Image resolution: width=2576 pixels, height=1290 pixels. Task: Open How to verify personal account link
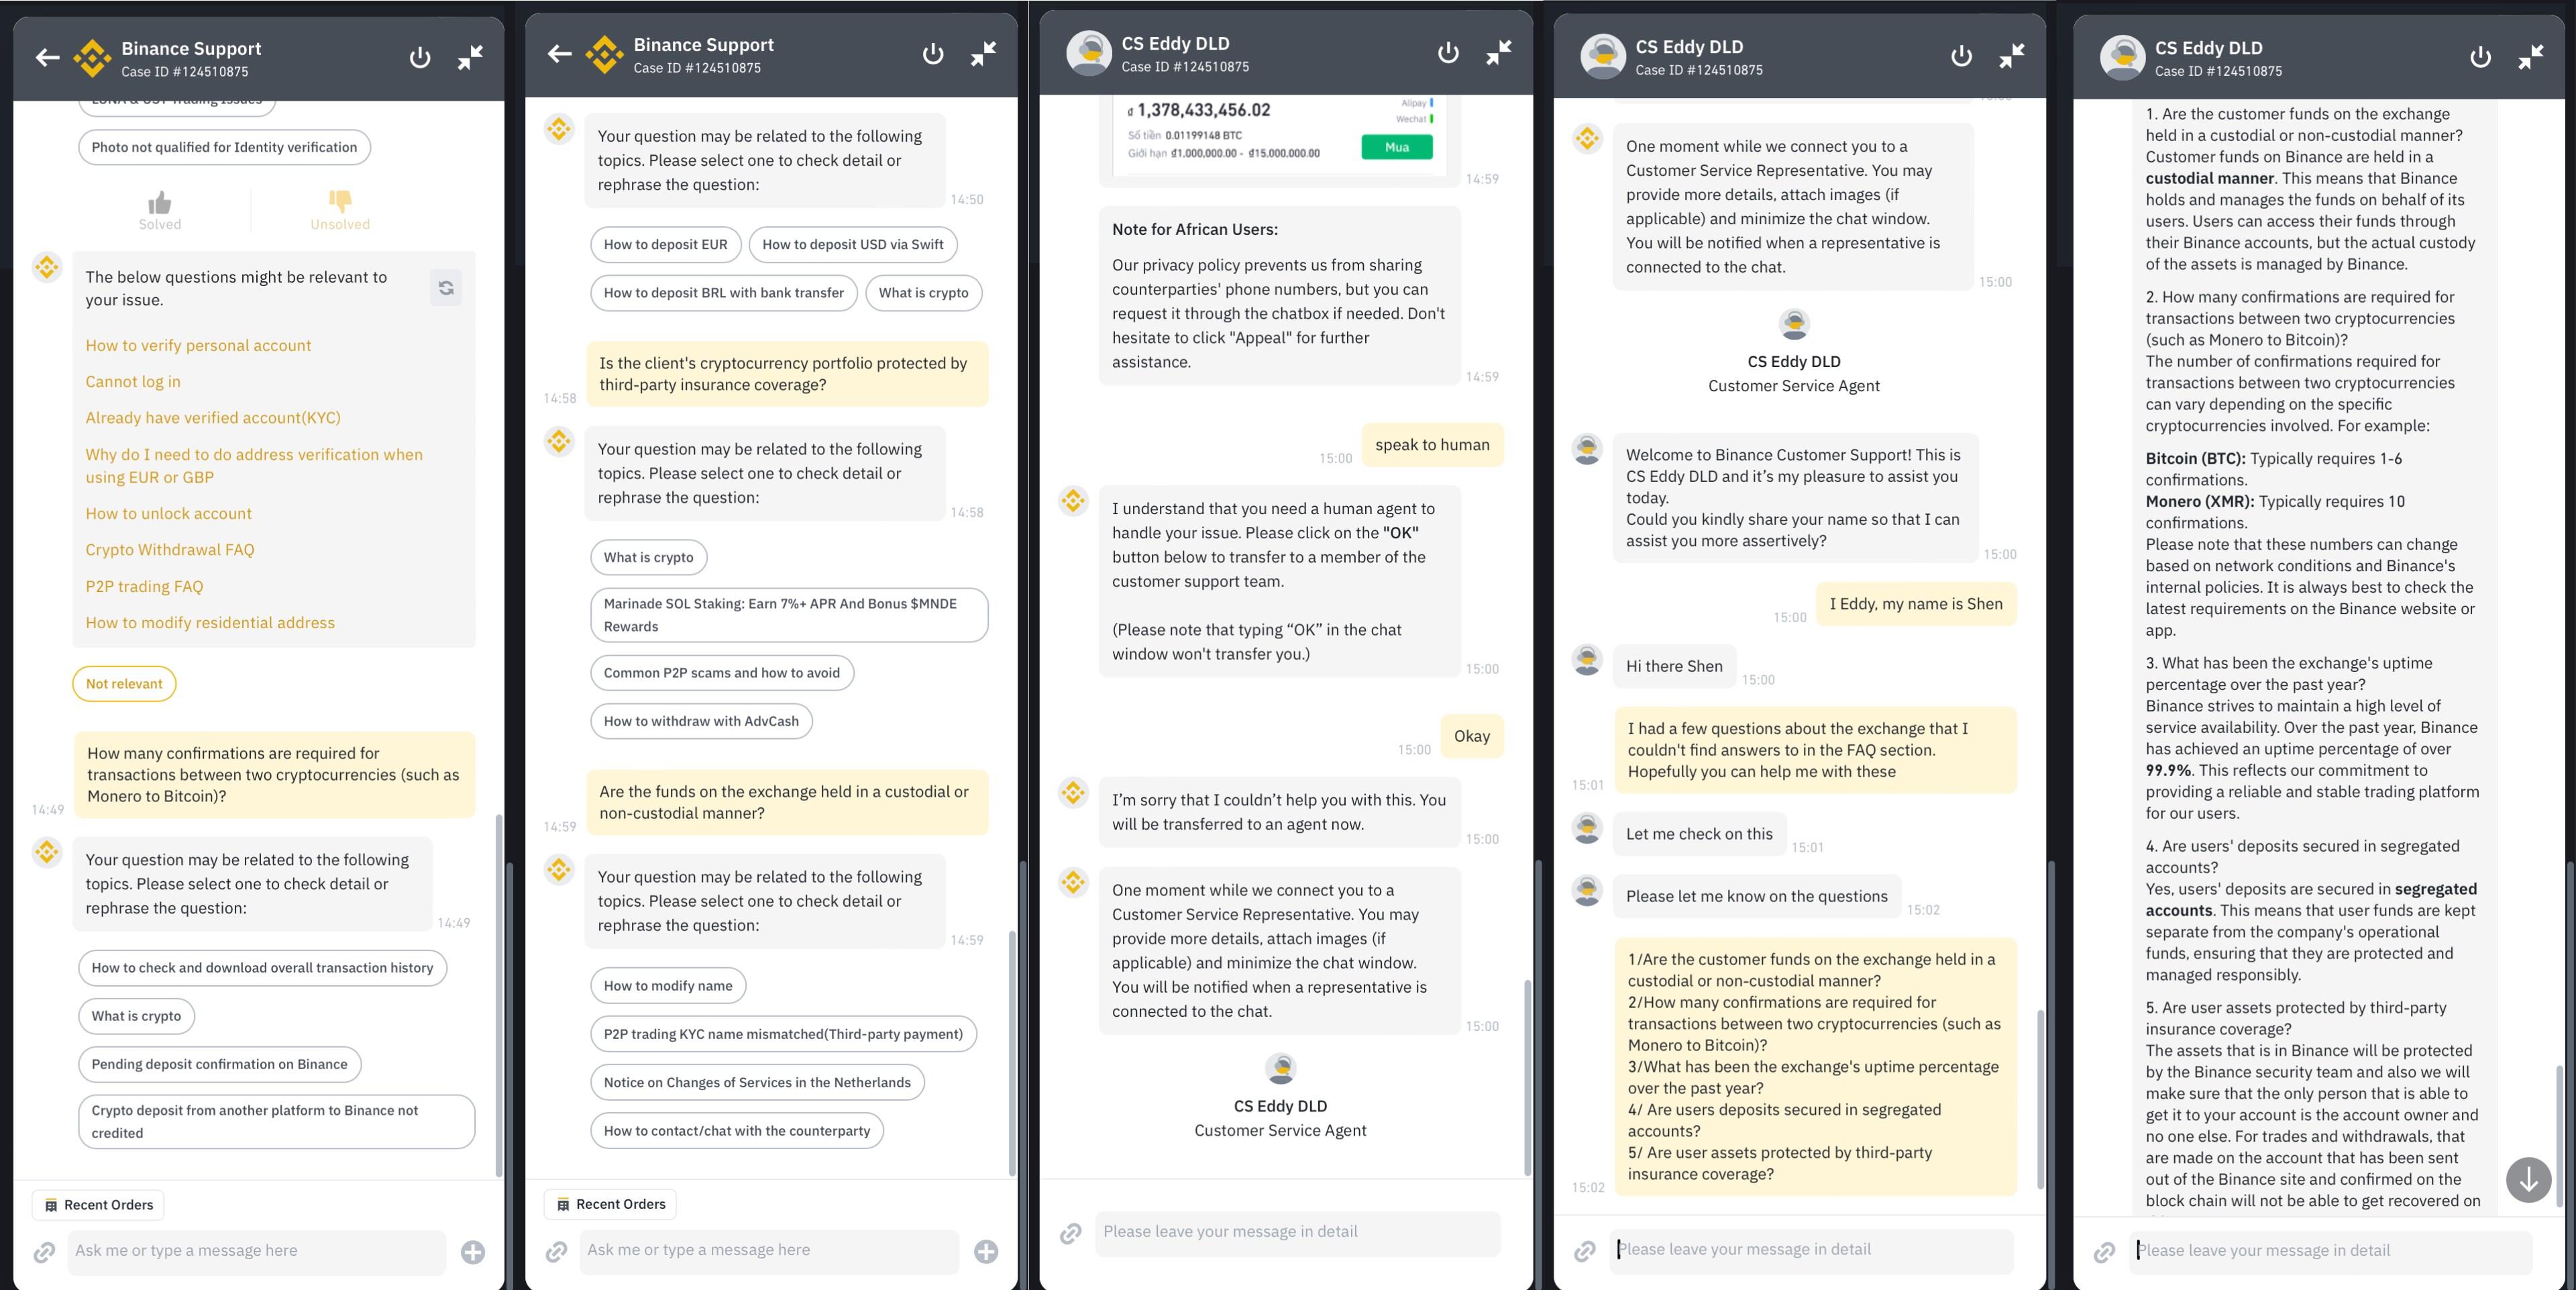pyautogui.click(x=198, y=345)
